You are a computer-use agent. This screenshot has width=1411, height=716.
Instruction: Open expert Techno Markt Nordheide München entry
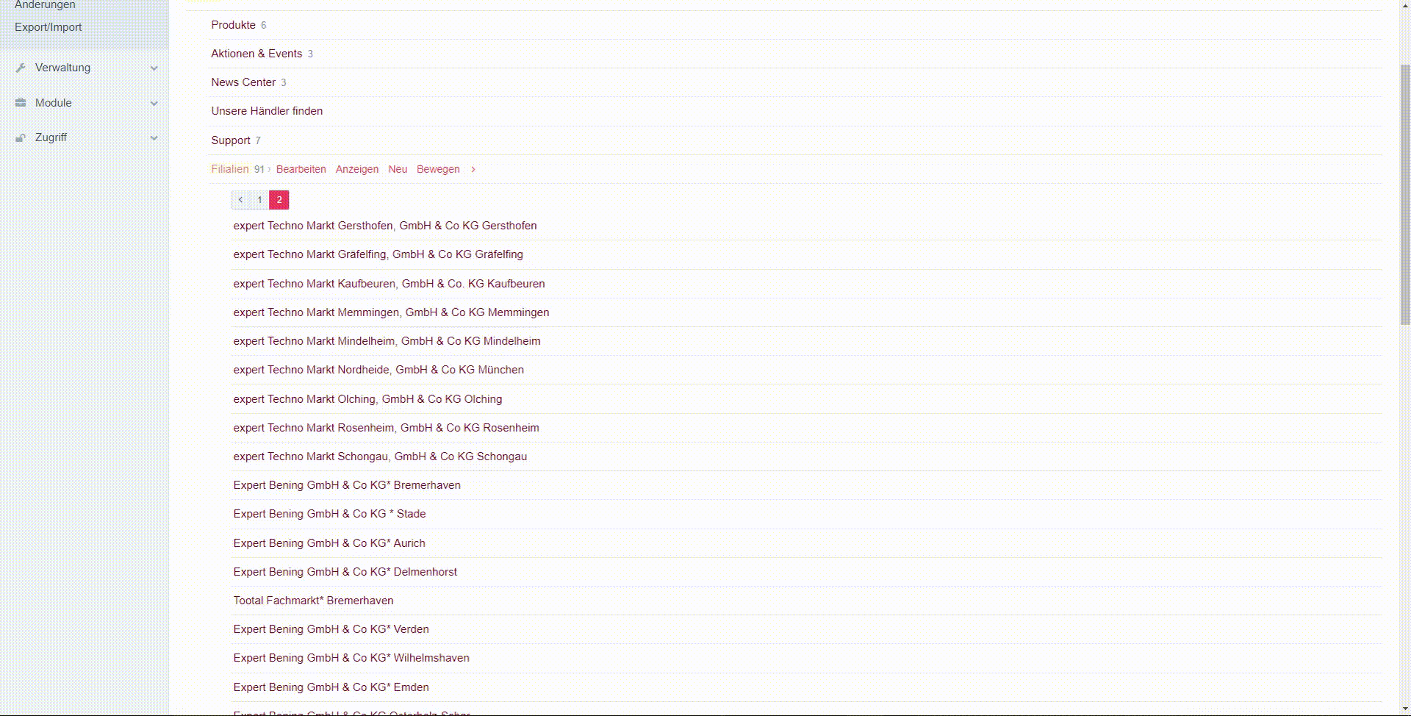click(x=378, y=370)
